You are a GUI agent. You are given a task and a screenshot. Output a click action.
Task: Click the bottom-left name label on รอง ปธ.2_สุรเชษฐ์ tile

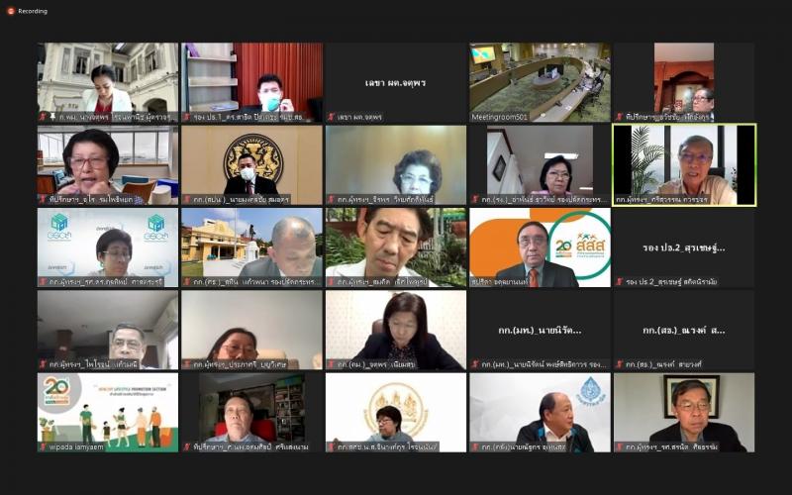[x=671, y=282]
